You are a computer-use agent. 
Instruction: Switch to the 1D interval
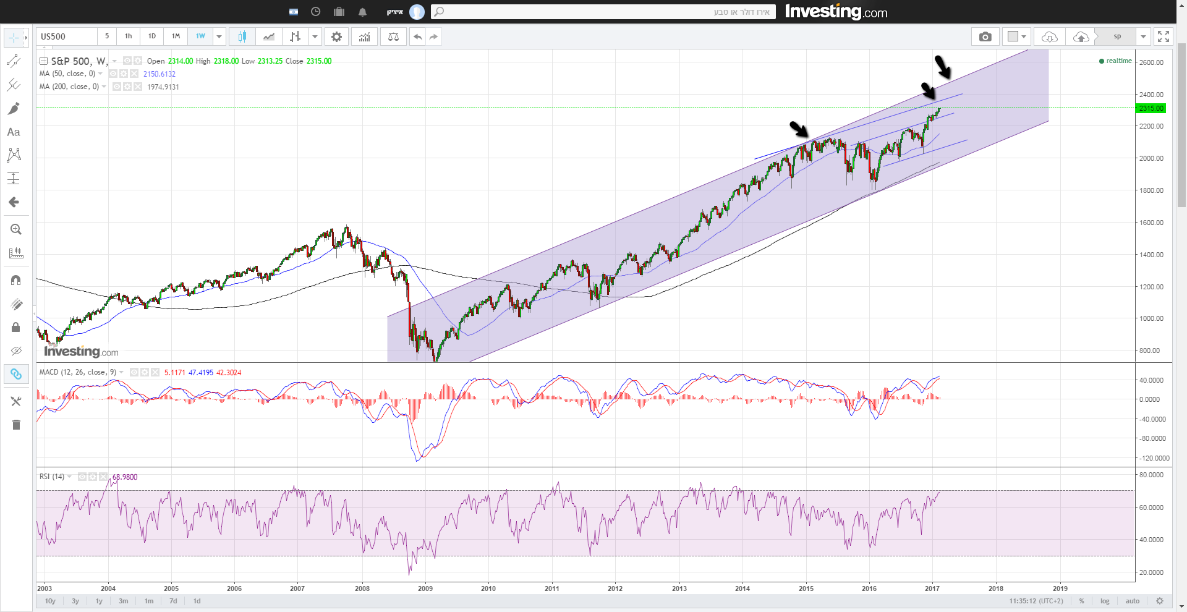pyautogui.click(x=152, y=36)
